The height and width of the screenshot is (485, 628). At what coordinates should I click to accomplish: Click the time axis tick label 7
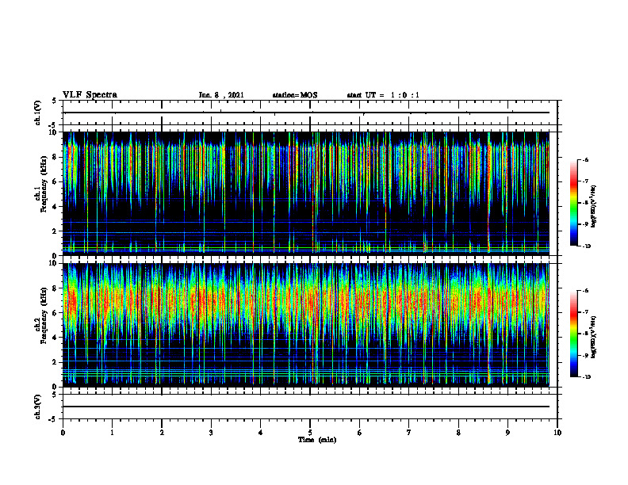click(x=409, y=433)
